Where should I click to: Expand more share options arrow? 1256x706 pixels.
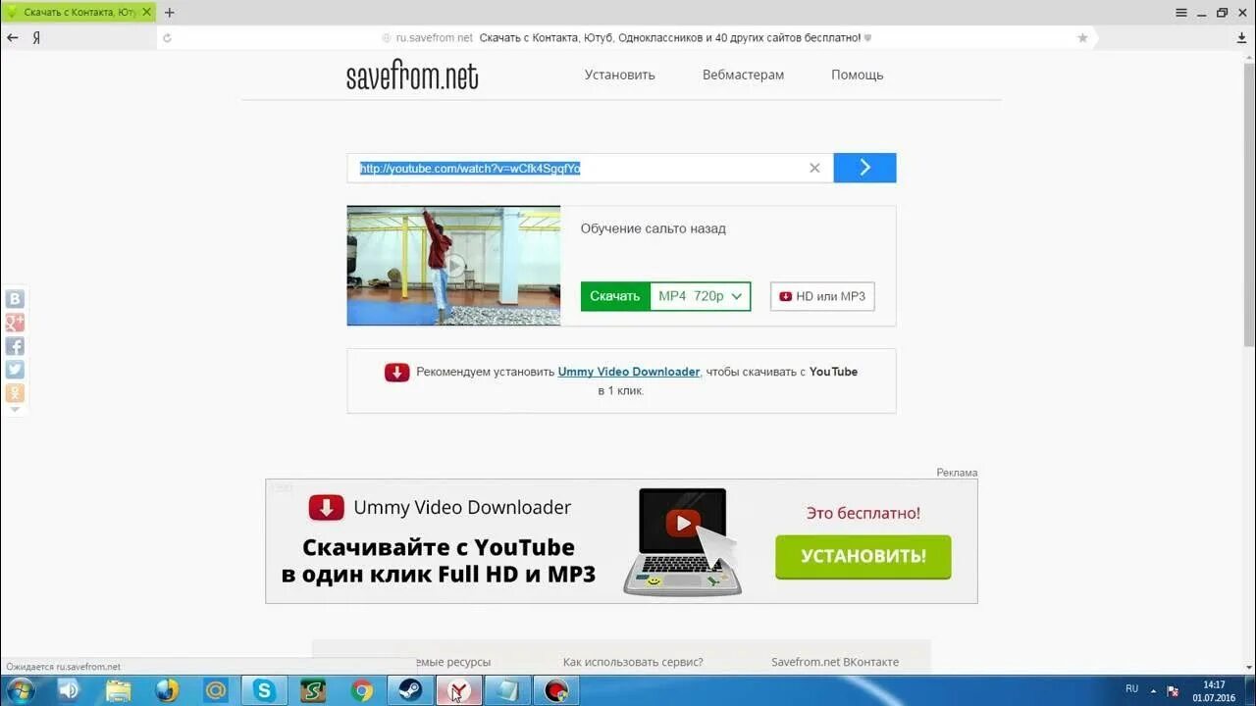coord(15,410)
